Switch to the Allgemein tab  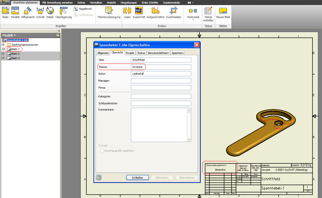pos(103,53)
